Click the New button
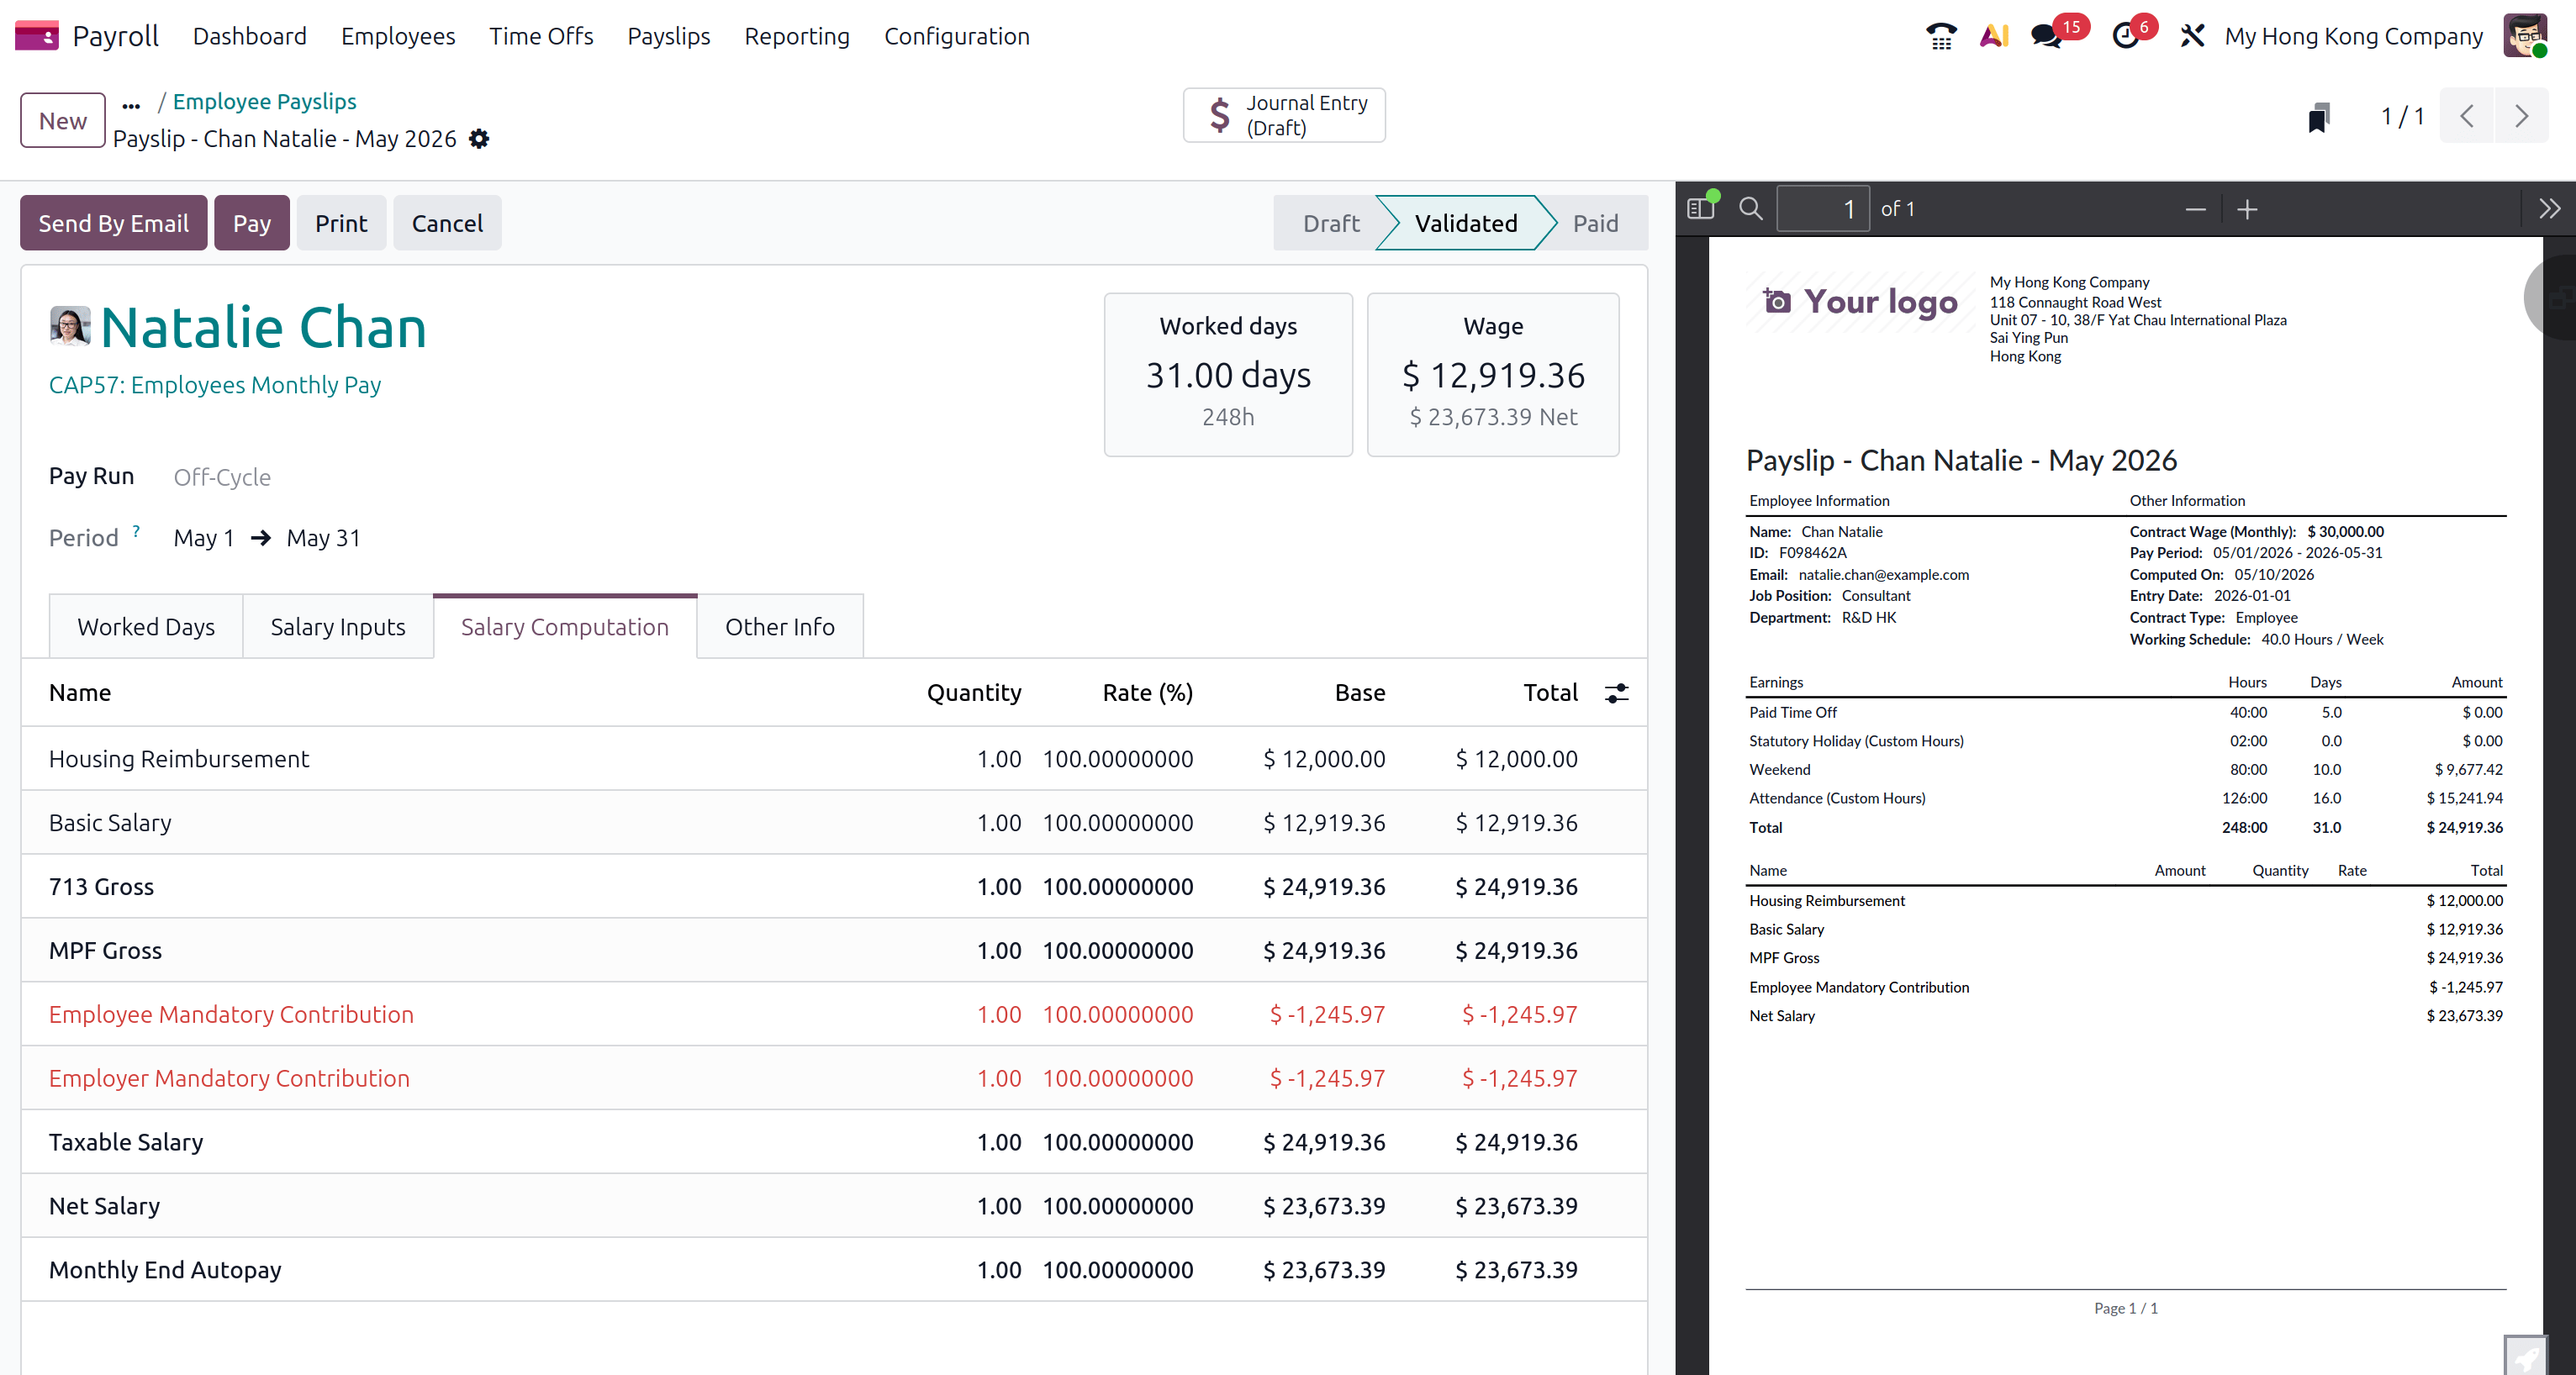The height and width of the screenshot is (1375, 2576). pyautogui.click(x=63, y=120)
